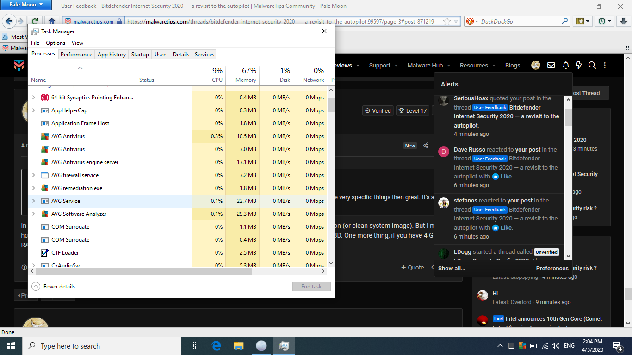The width and height of the screenshot is (632, 355).
Task: Sort processes by Memory column header
Action: (242, 75)
